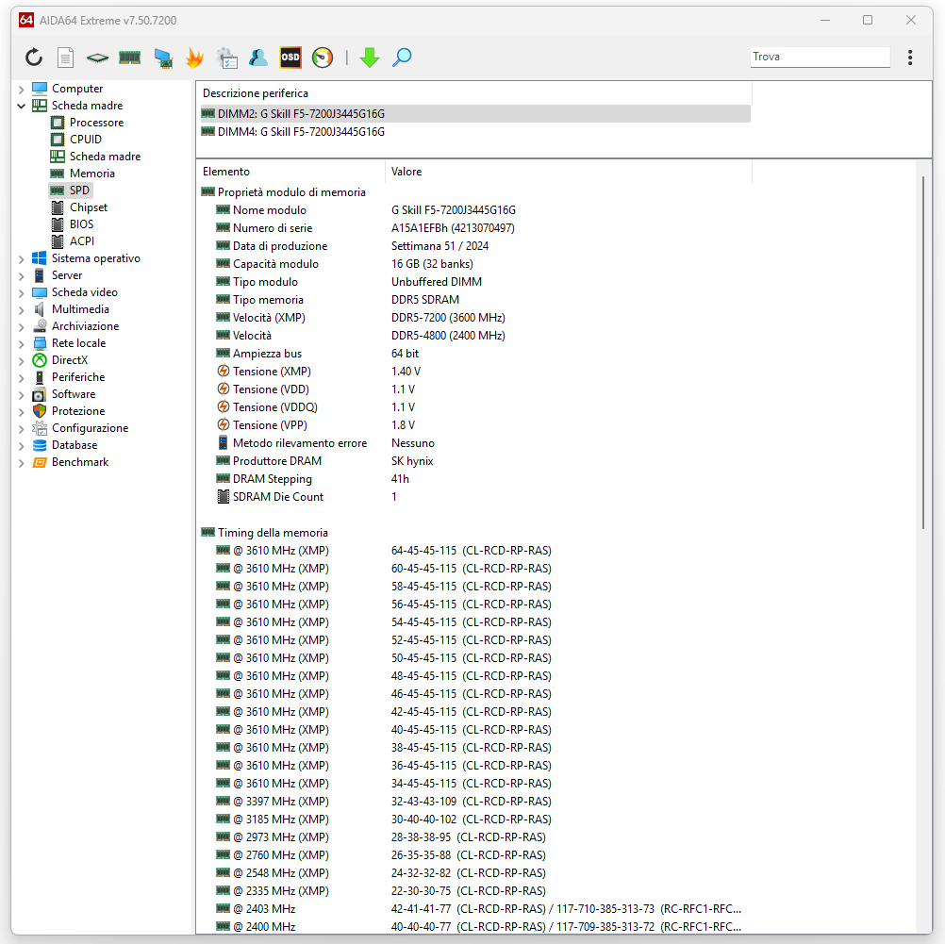Select the Configurazione tree item
Viewport: 945px width, 944px height.
click(90, 428)
